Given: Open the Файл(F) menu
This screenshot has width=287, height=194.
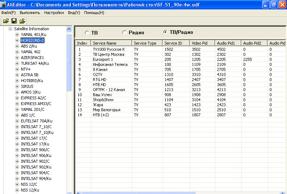Looking at the screenshot, I should tap(8, 13).
